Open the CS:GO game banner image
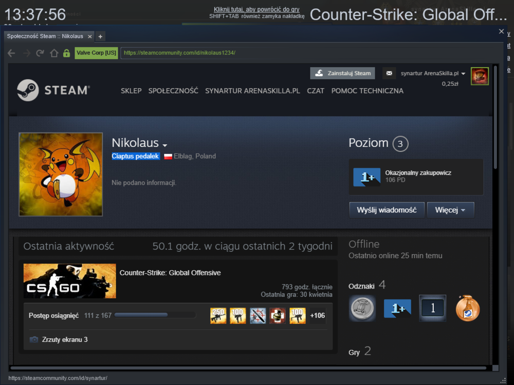The width and height of the screenshot is (514, 385). 70,281
